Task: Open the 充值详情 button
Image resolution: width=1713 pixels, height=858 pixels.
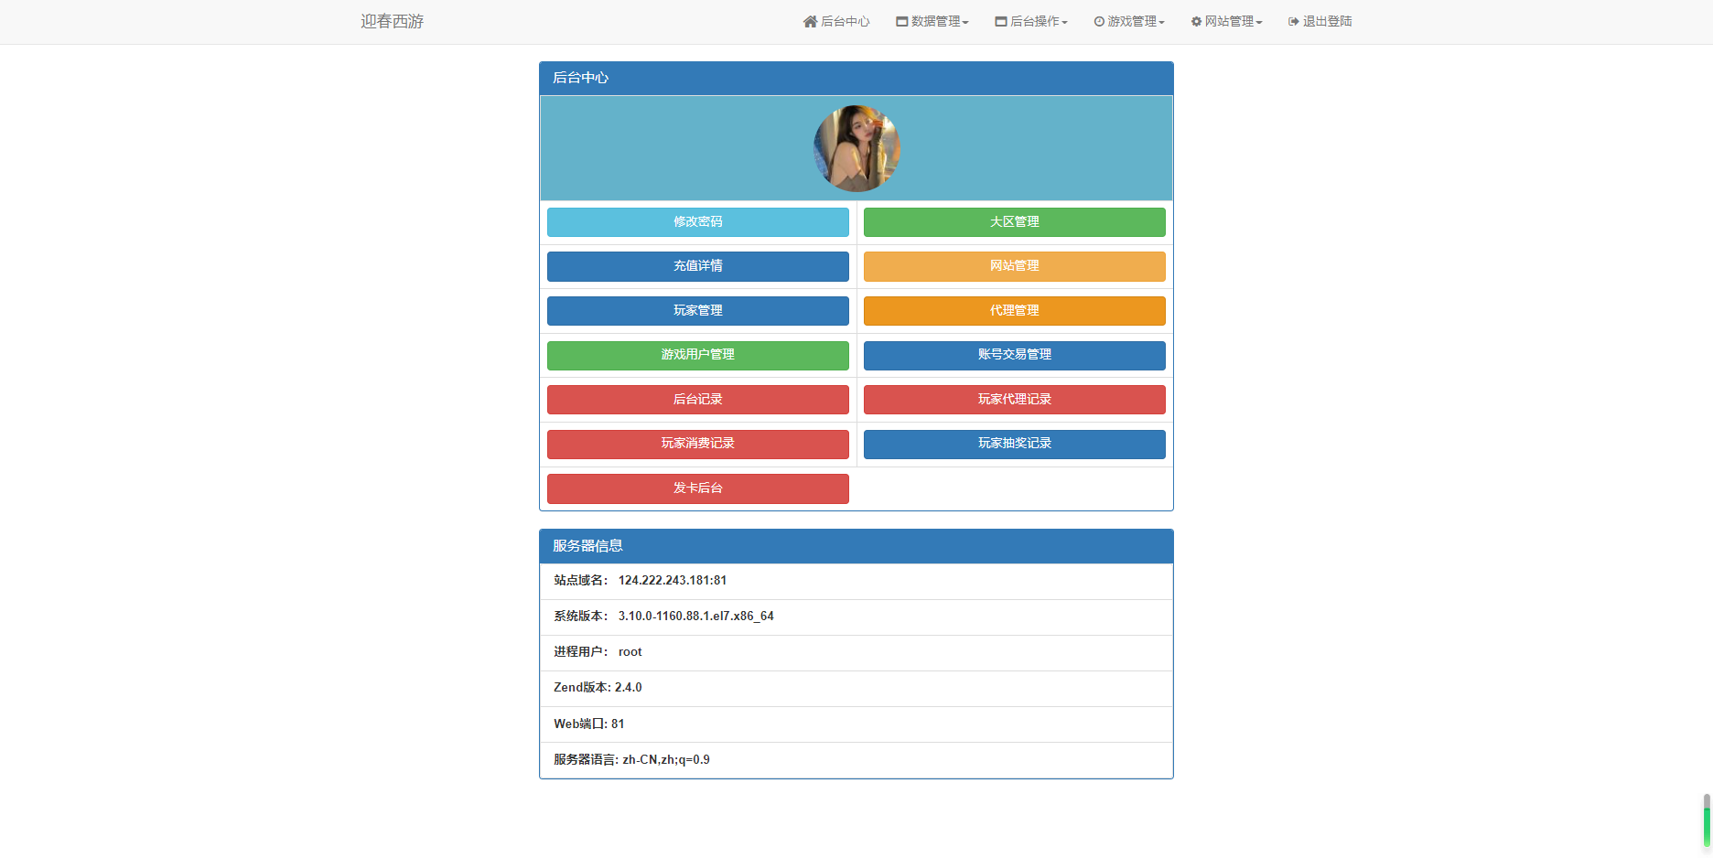Action: pyautogui.click(x=697, y=266)
